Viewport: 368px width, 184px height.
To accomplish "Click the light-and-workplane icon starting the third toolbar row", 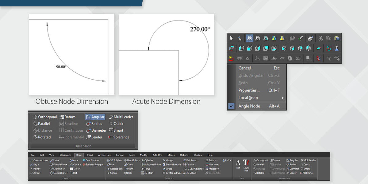I will [232, 58].
